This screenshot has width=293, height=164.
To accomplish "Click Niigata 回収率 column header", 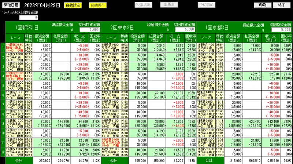I will click(95, 38).
